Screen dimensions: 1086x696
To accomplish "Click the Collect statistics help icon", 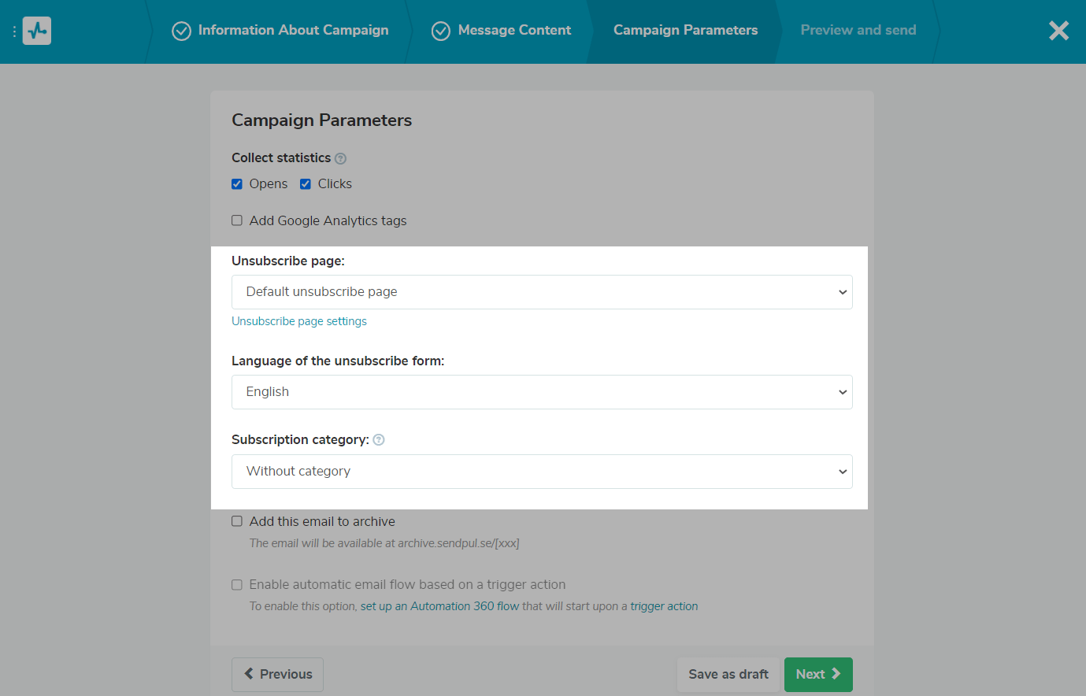I will (340, 158).
